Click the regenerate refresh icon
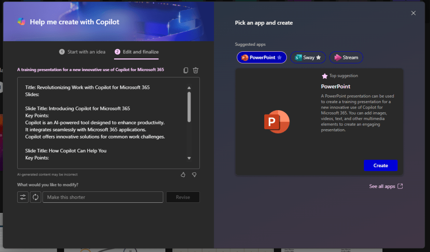 click(x=35, y=197)
